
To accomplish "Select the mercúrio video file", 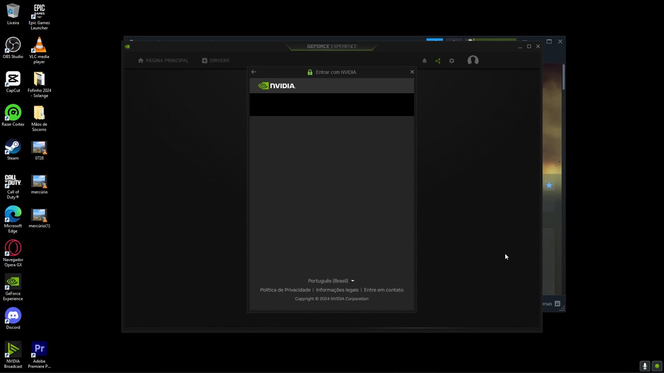I will [x=39, y=183].
